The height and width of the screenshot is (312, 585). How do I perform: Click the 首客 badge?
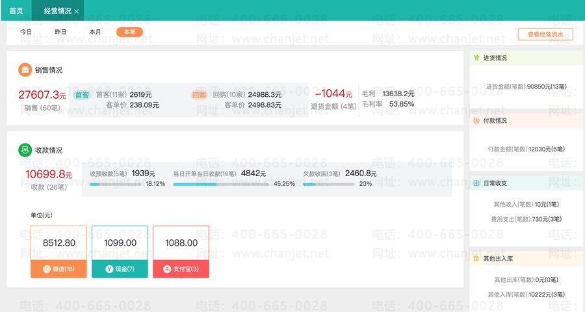[82, 95]
